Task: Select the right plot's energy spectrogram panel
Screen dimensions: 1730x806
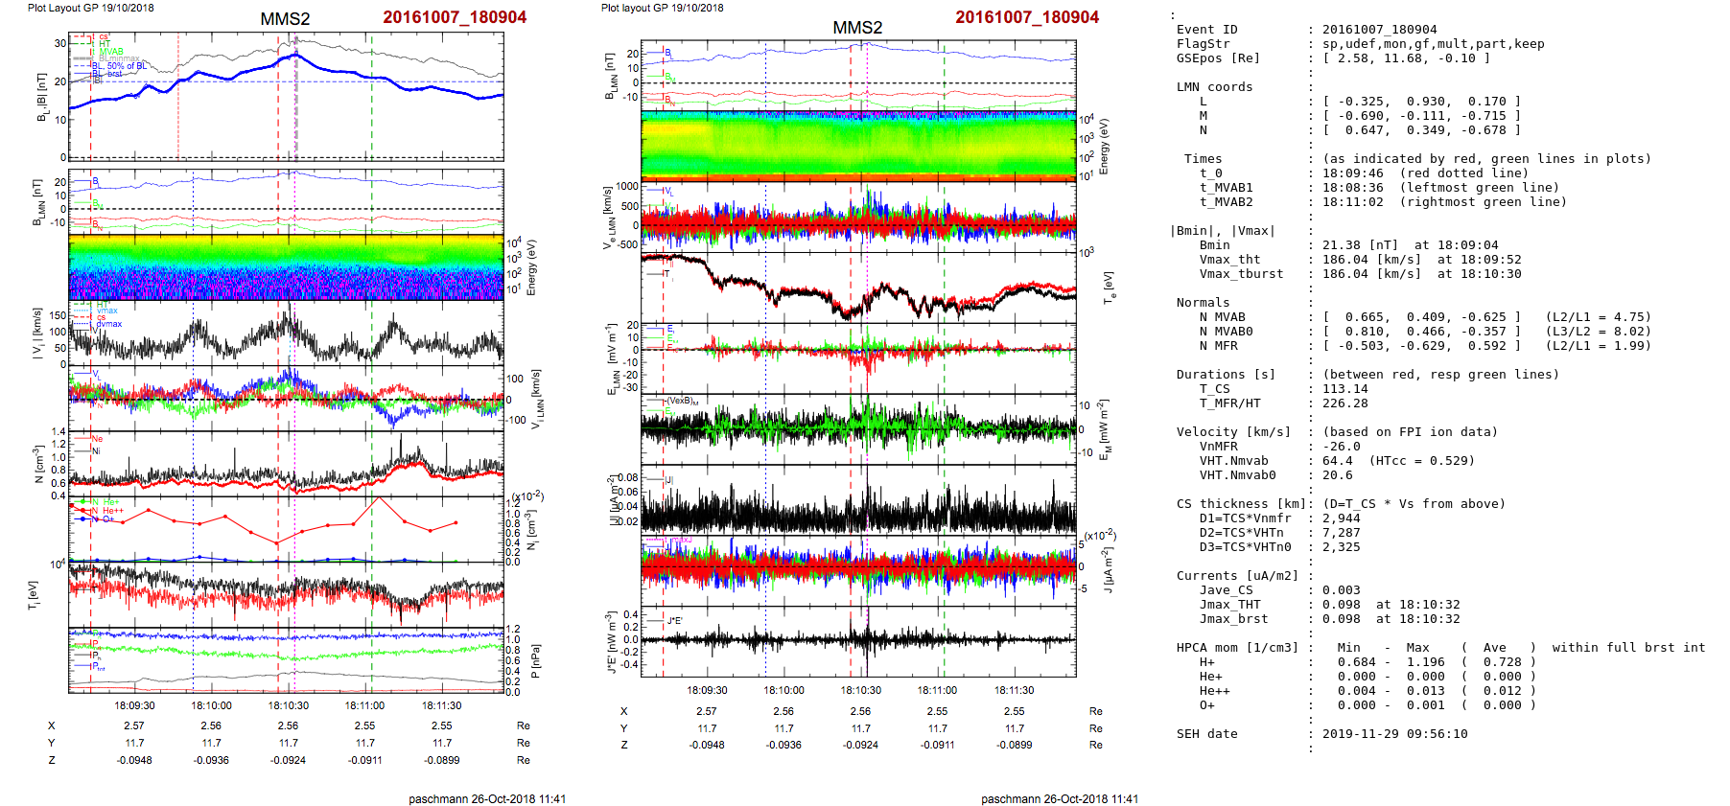Action: coord(858,146)
